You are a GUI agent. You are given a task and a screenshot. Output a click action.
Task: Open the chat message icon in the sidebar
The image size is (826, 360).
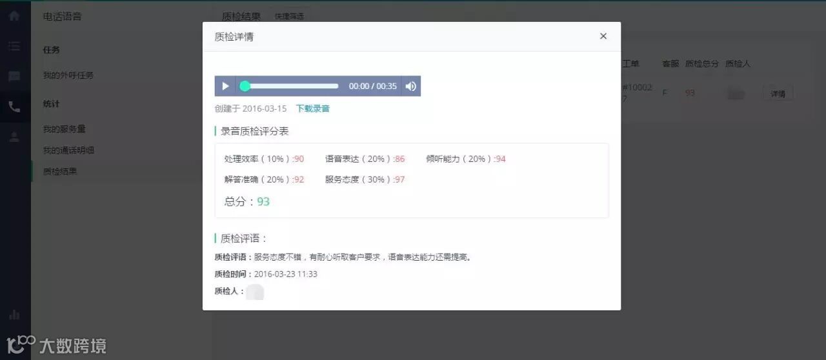pyautogui.click(x=14, y=76)
